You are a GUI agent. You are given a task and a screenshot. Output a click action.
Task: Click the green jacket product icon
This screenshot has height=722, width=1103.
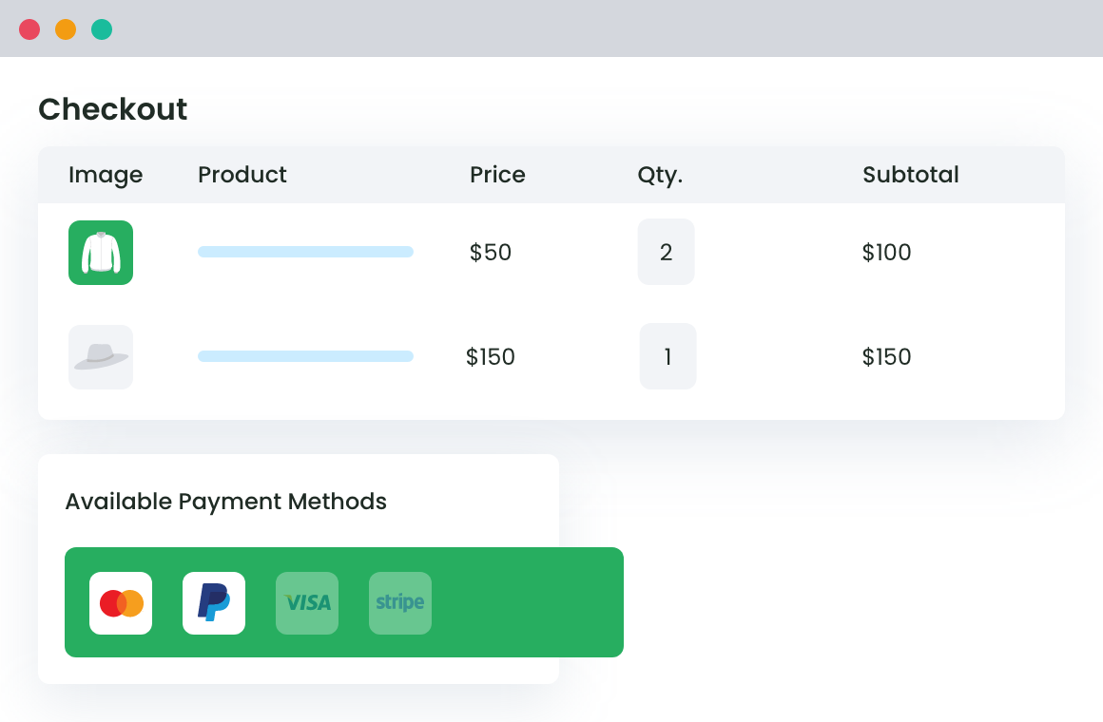pos(100,252)
